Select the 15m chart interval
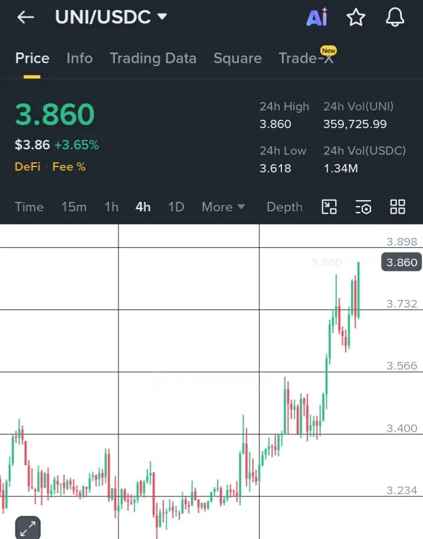 [x=74, y=207]
